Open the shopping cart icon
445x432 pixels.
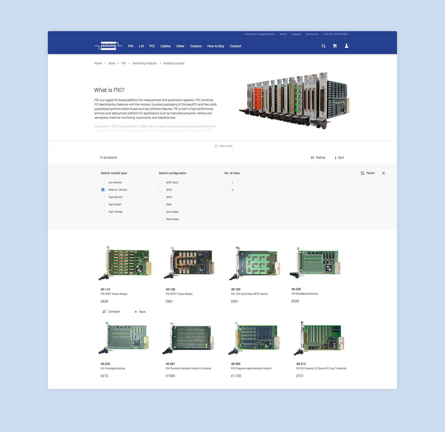coord(335,46)
